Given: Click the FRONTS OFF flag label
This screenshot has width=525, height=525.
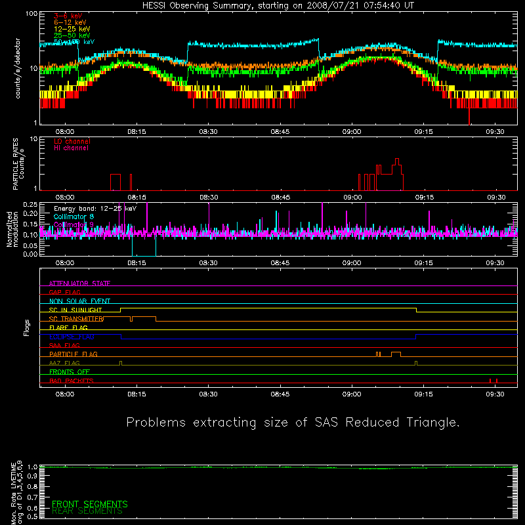Looking at the screenshot, I should [69, 371].
